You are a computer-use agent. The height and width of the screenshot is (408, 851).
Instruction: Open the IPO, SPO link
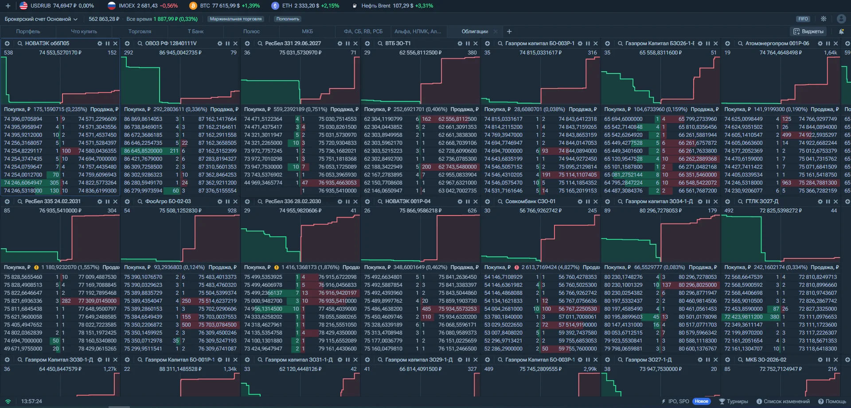tap(675, 401)
